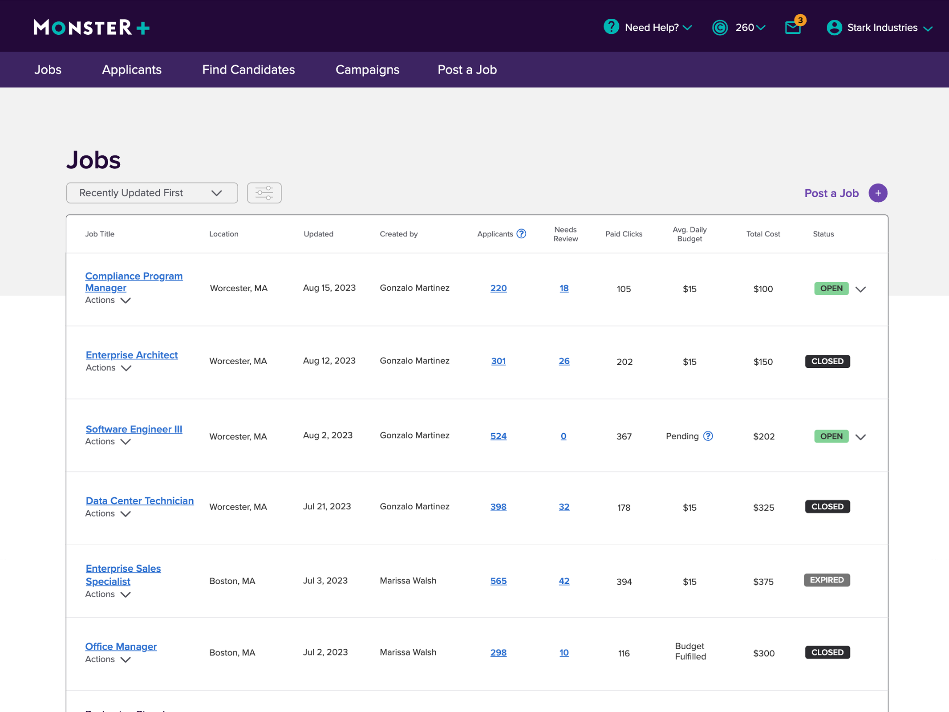Click the Monster+ logo
The image size is (949, 712).
92,28
